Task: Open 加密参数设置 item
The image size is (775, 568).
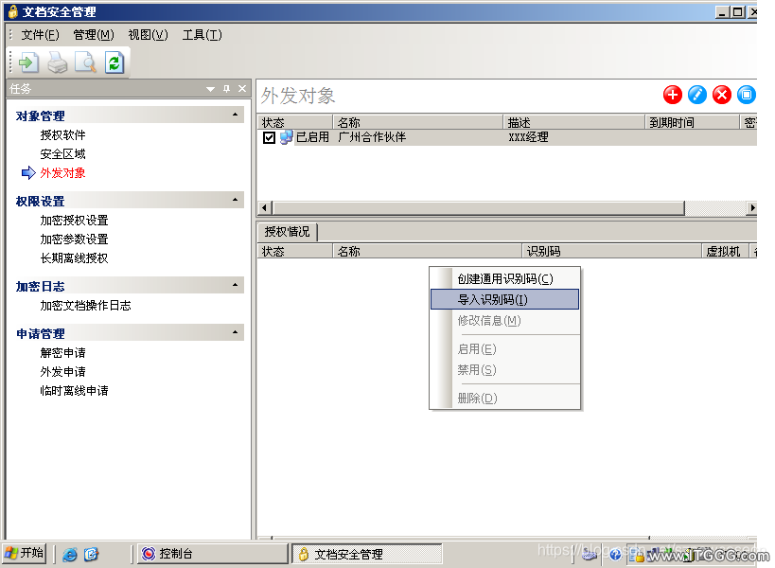Action: pyautogui.click(x=74, y=239)
